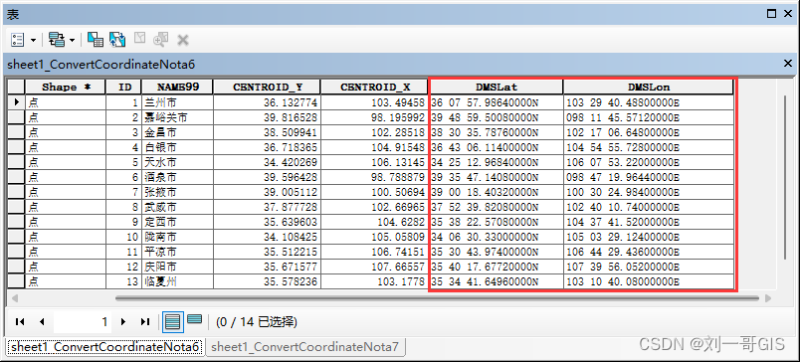Click DMSLon value 098 11 45.57120000E
Image resolution: width=800 pixels, height=362 pixels.
pyautogui.click(x=649, y=117)
